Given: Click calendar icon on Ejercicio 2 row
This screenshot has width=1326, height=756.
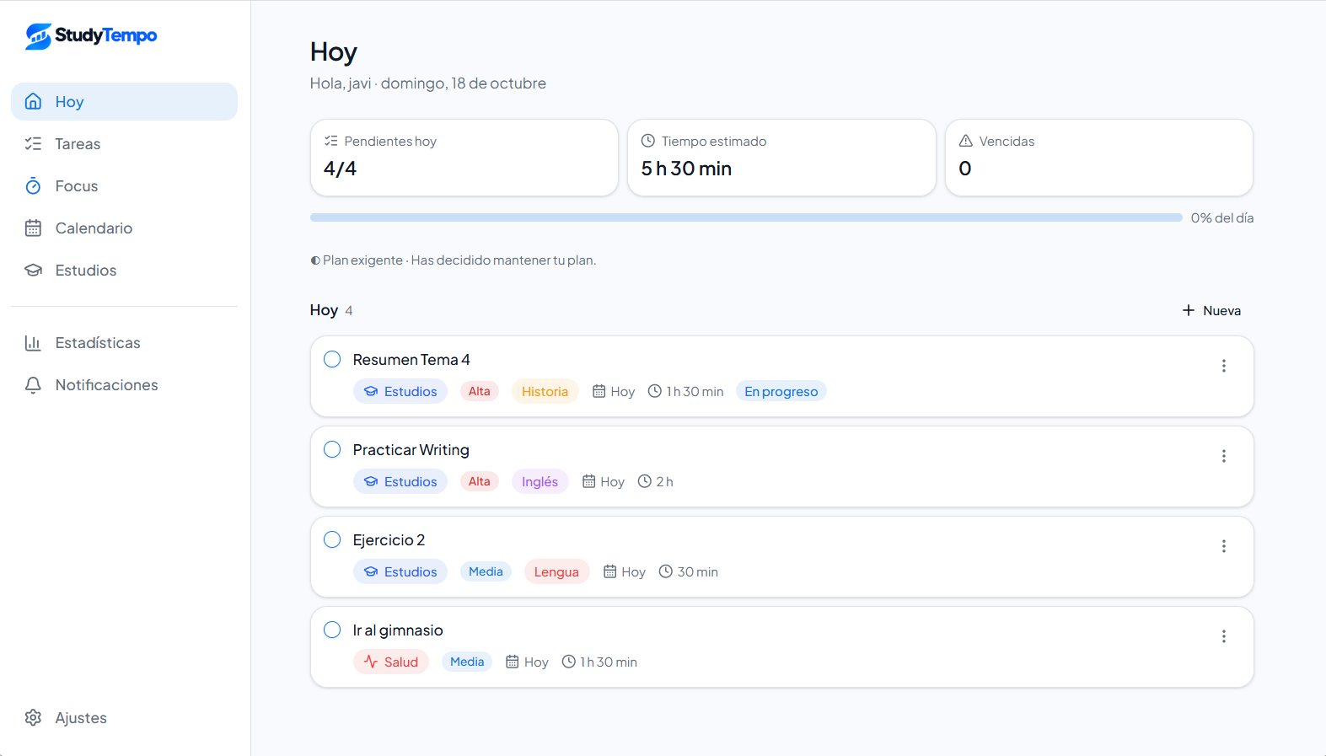Looking at the screenshot, I should (x=610, y=571).
